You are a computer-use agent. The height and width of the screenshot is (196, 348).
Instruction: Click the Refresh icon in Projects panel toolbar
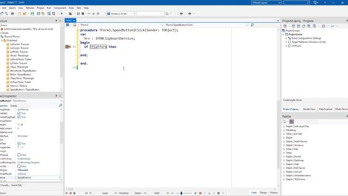(303, 26)
